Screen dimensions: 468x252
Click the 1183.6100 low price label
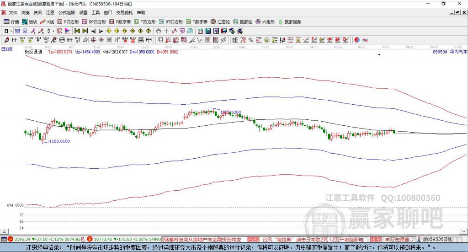(x=59, y=141)
